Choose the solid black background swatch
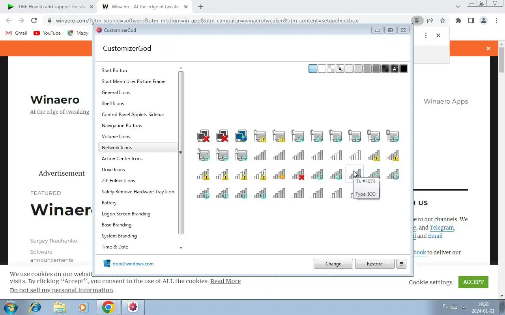The width and height of the screenshot is (505, 315). click(x=404, y=69)
